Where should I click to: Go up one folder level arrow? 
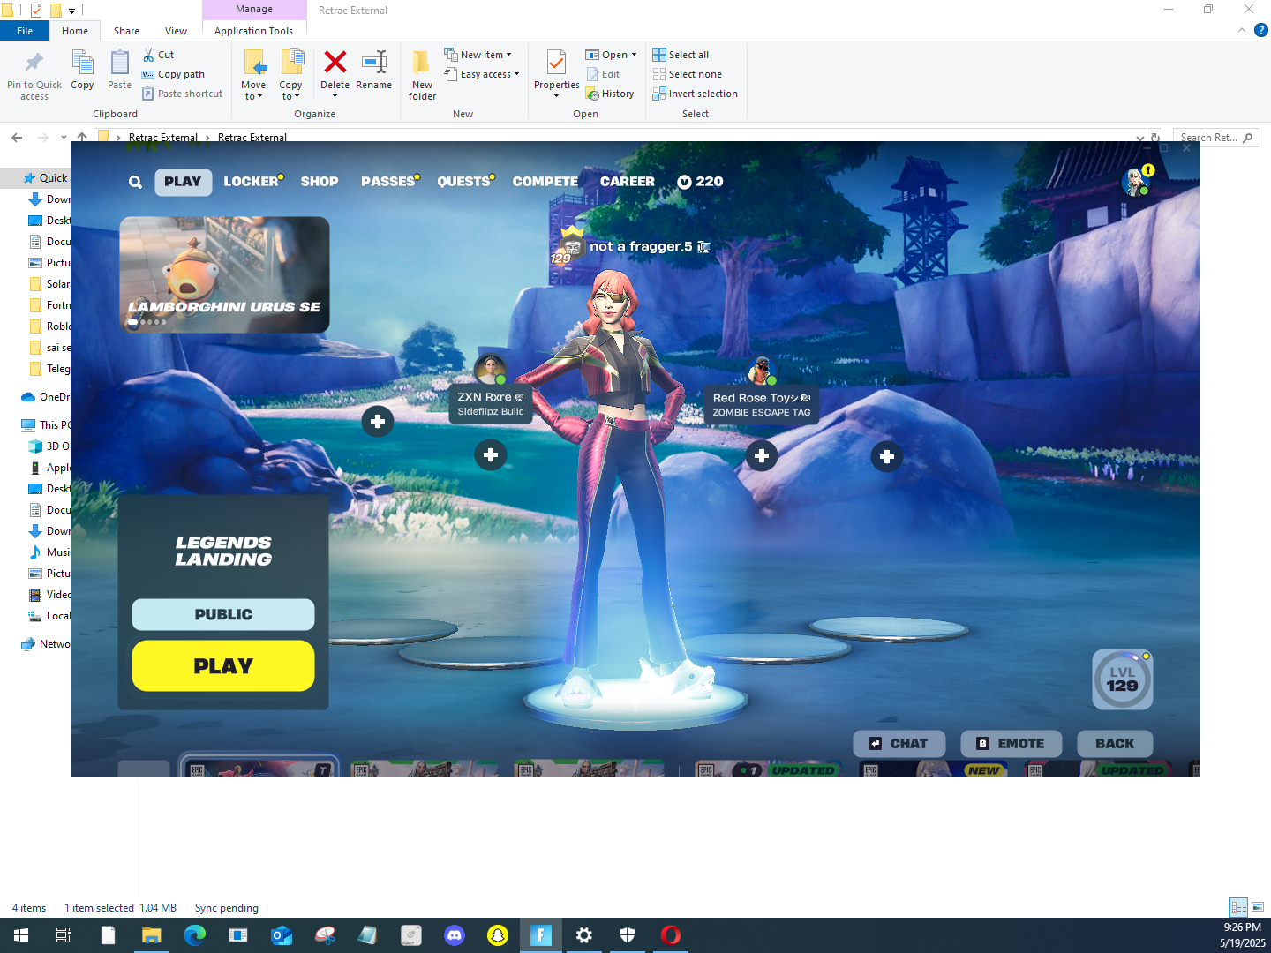click(x=82, y=138)
